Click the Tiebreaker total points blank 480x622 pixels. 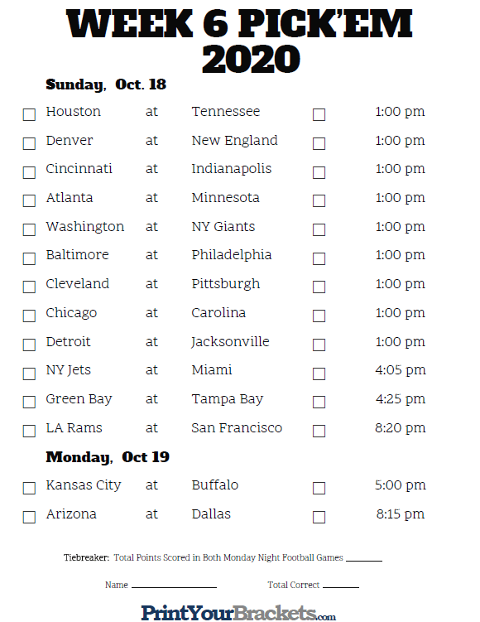(364, 557)
